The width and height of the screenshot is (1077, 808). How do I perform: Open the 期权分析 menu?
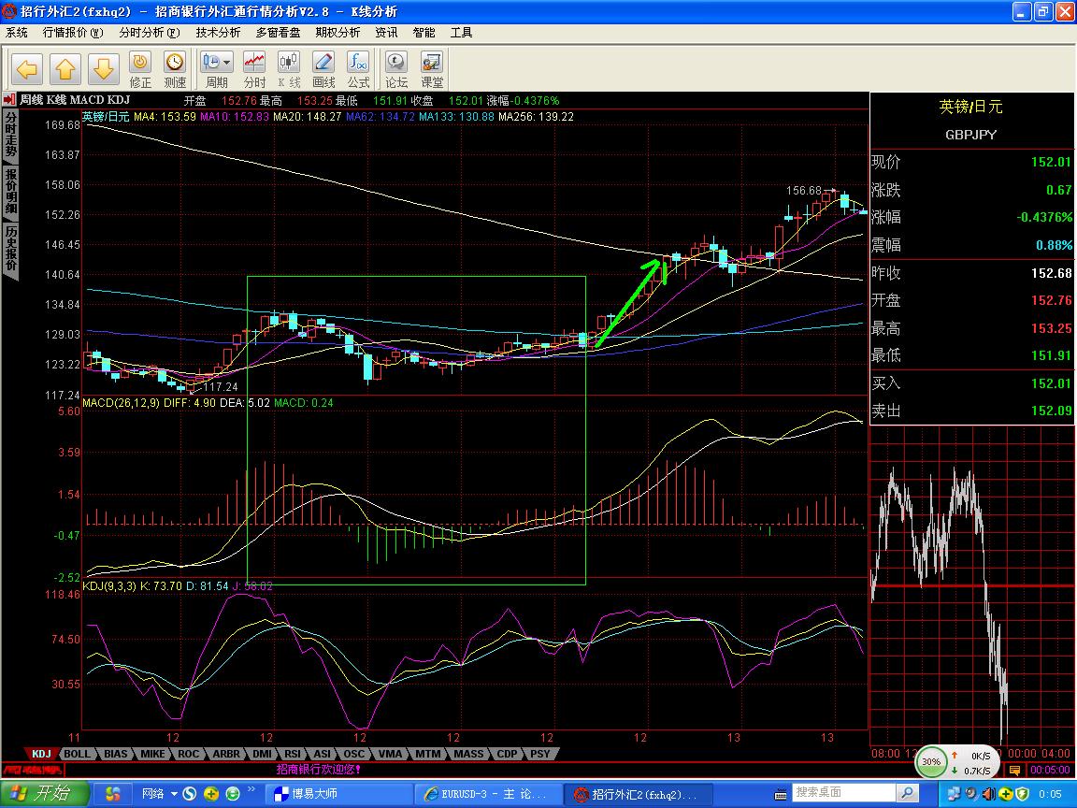pos(337,32)
